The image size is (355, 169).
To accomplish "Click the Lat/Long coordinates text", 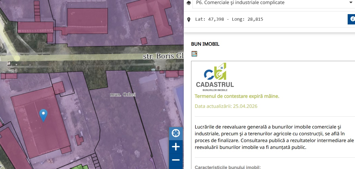I will pos(229,19).
